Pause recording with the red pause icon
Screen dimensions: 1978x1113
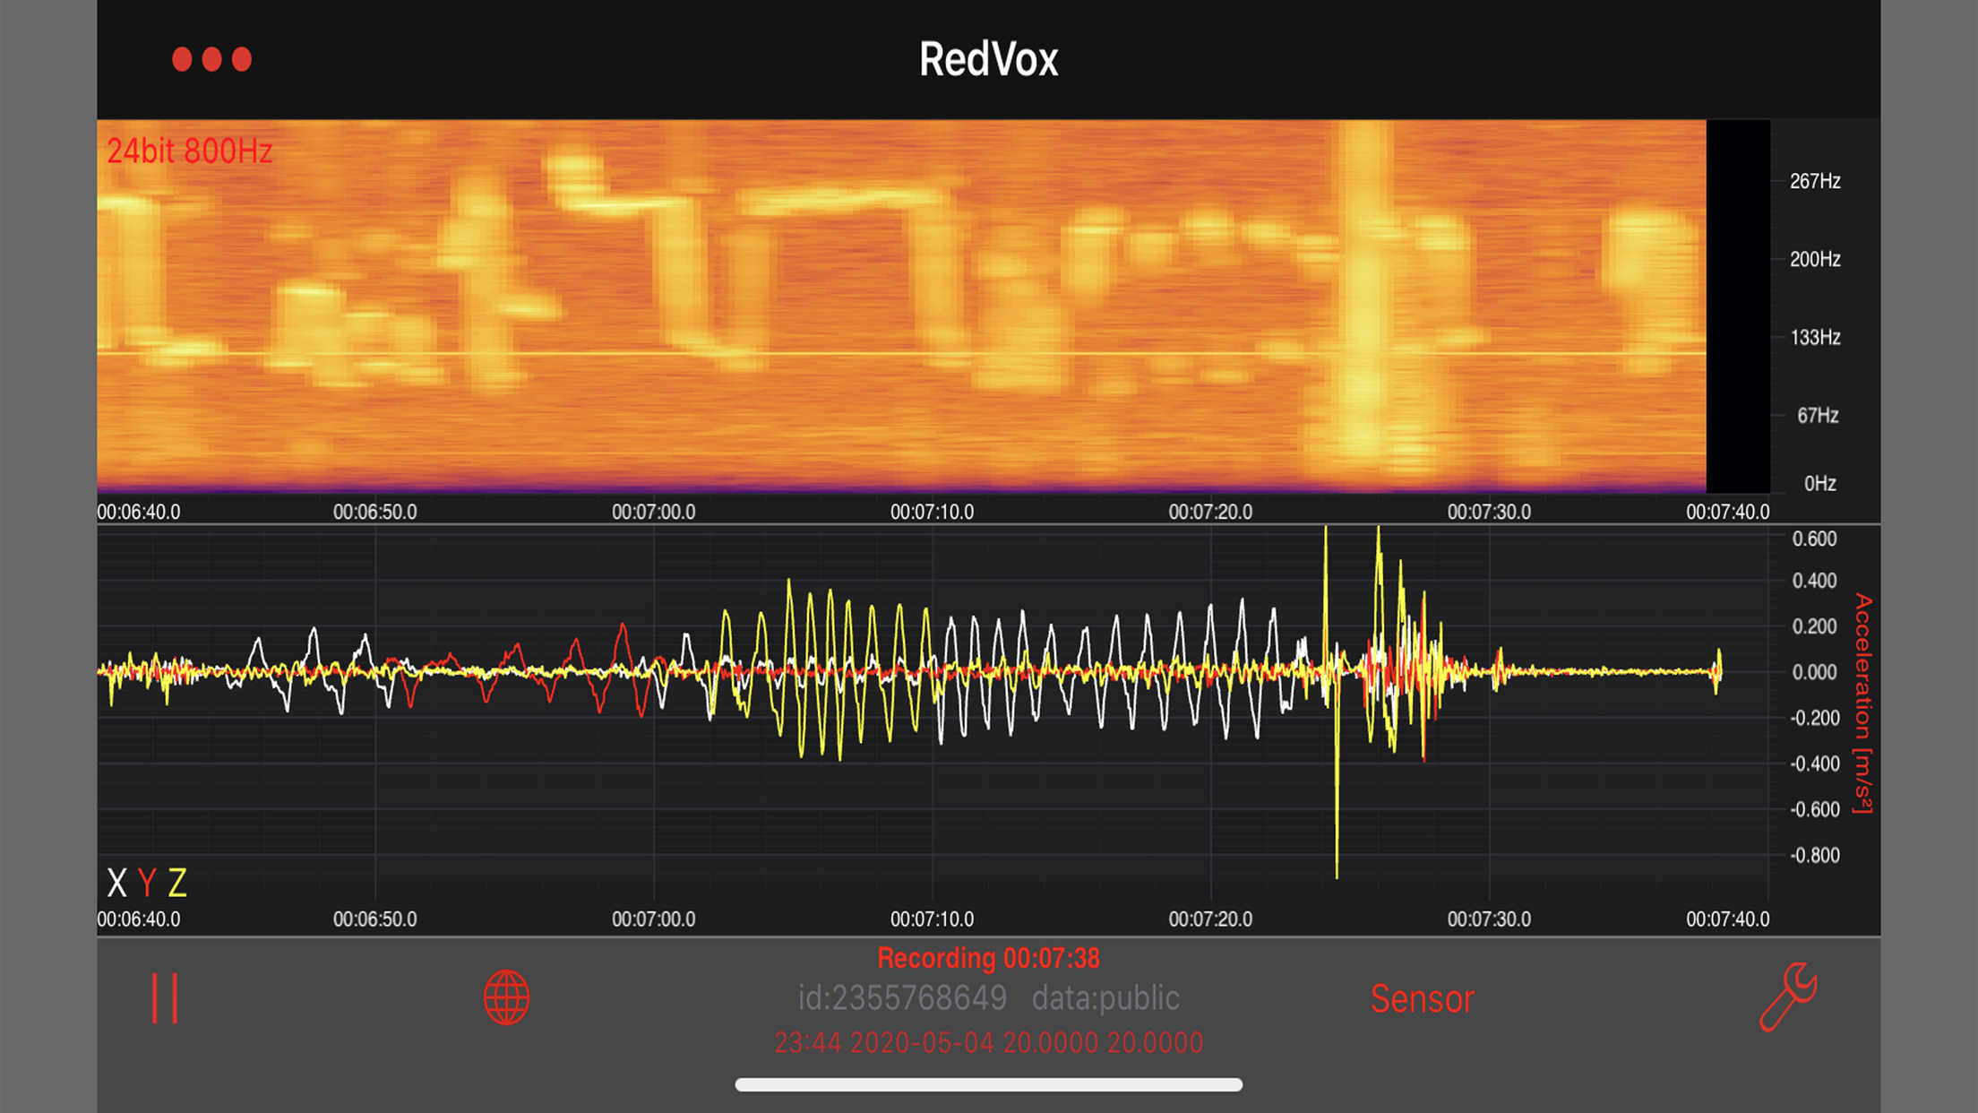tap(165, 998)
